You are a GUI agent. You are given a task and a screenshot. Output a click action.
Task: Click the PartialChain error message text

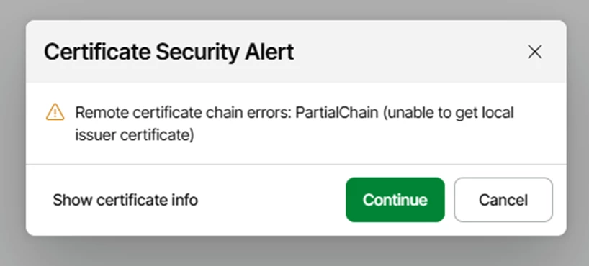[x=294, y=124]
